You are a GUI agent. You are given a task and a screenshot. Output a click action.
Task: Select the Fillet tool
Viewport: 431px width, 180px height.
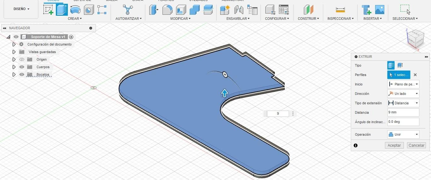pos(167,10)
